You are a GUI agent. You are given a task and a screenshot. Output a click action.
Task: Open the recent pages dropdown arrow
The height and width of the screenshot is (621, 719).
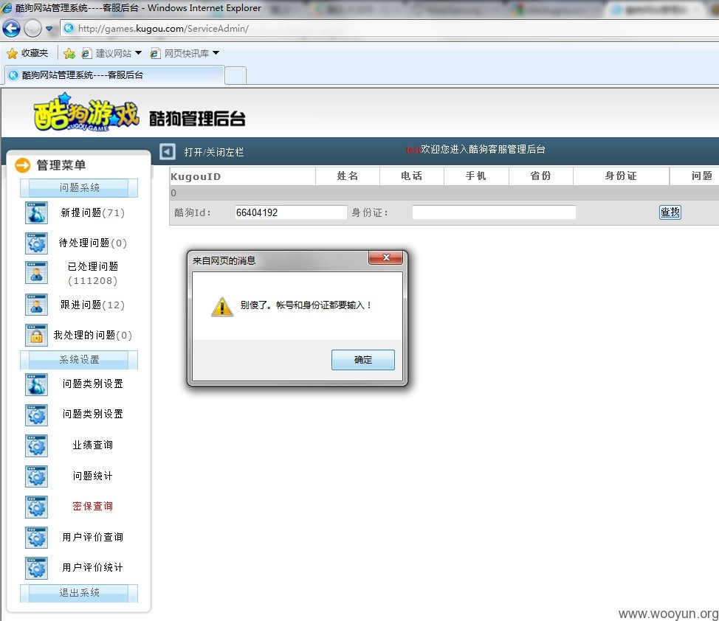[x=49, y=29]
